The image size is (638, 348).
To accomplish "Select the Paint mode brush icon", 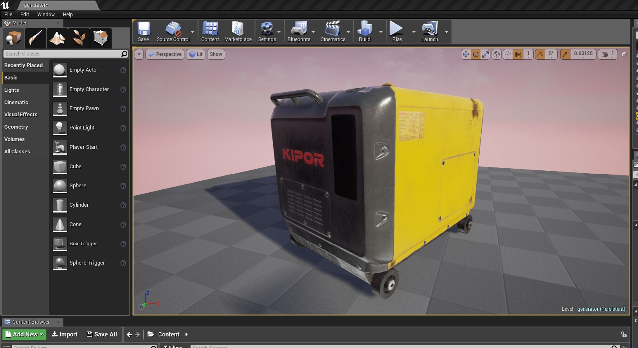I will [x=35, y=38].
